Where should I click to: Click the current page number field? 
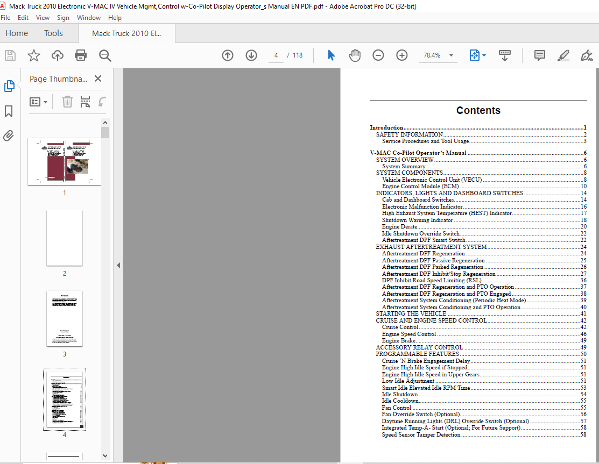tap(276, 56)
